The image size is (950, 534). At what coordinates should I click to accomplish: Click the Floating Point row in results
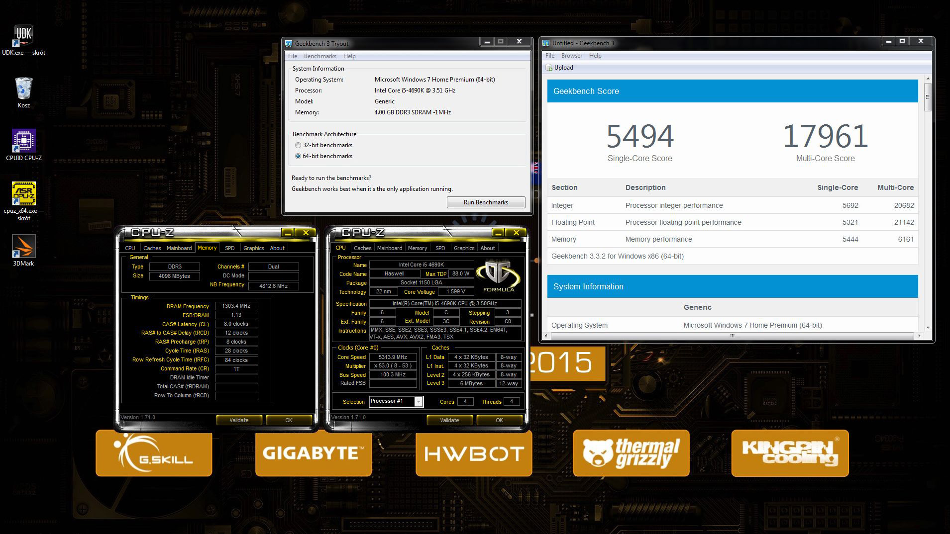coord(733,222)
